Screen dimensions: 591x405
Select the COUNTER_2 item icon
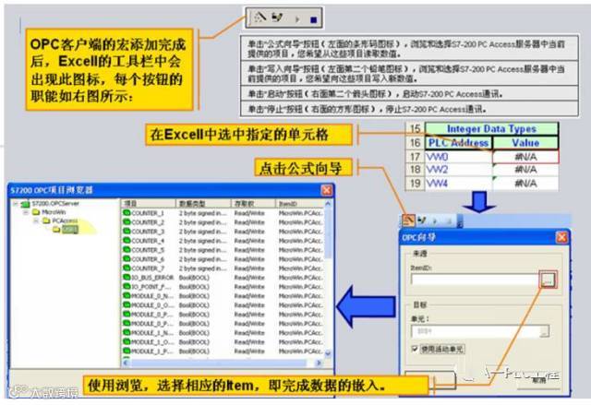point(127,222)
